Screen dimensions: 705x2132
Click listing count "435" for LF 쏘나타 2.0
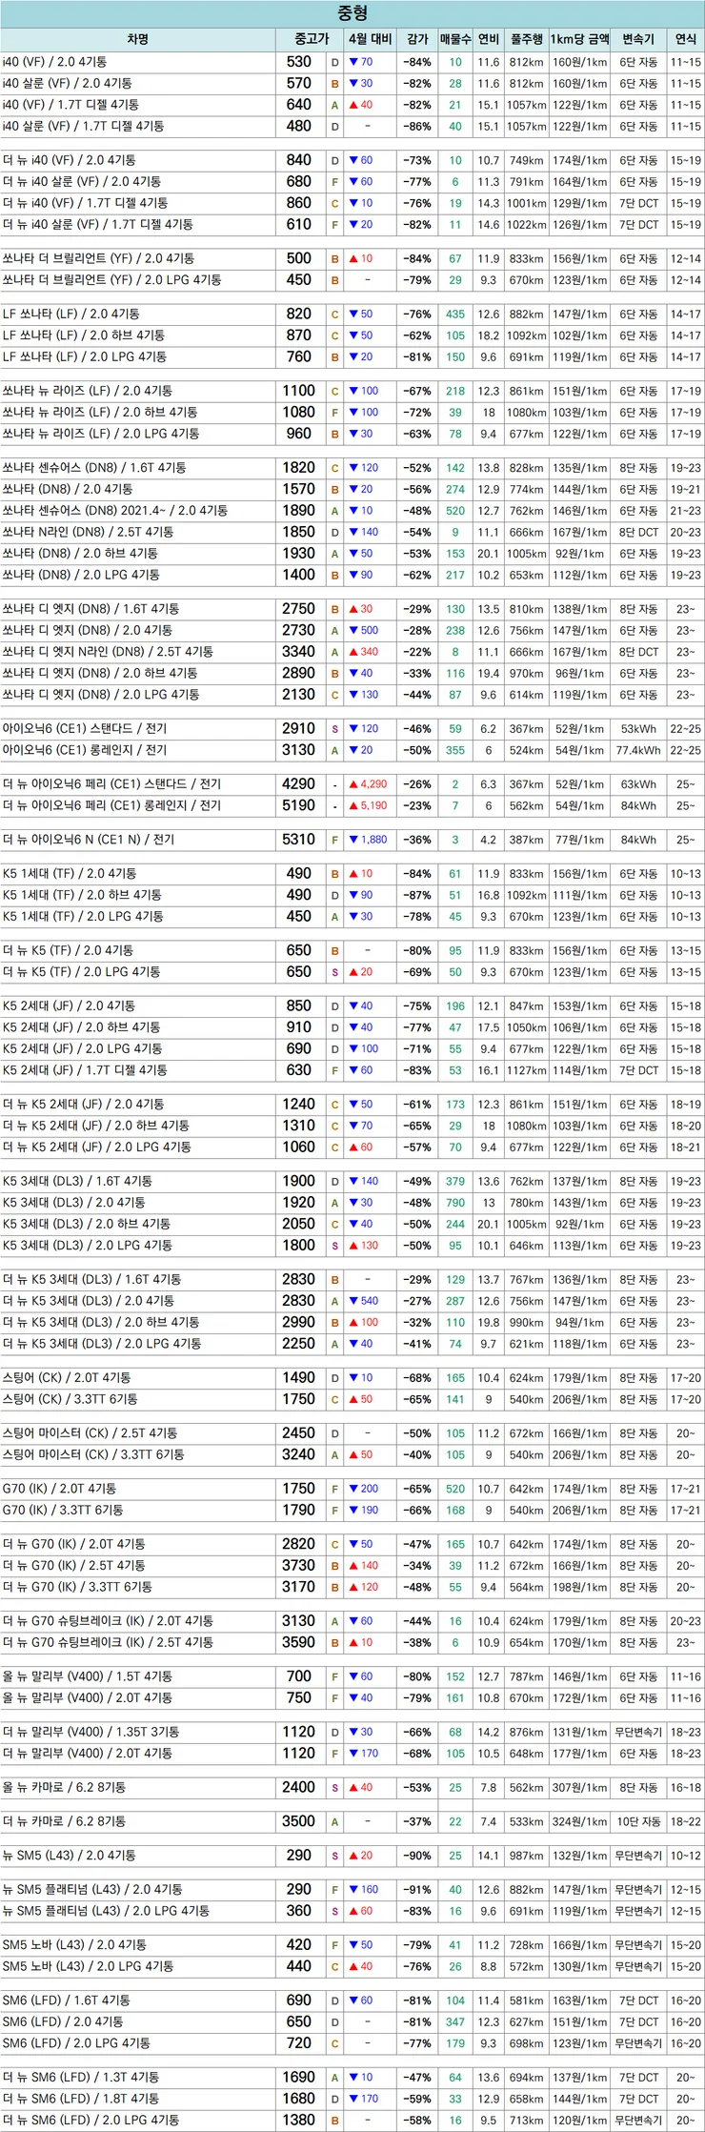(x=455, y=315)
